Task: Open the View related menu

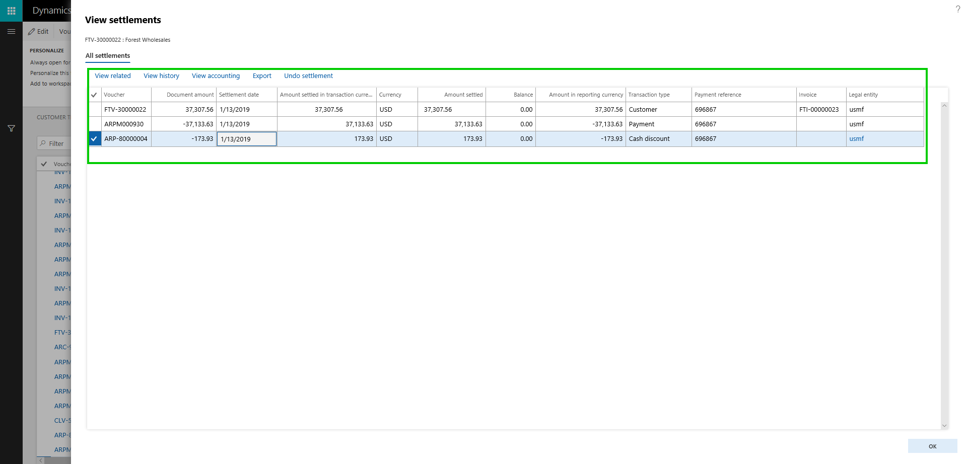Action: 113,76
